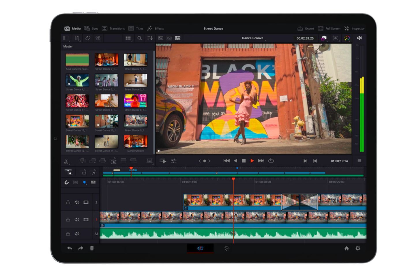Click the 01:00:19:14 timecode field
The image size is (412, 275).
click(x=339, y=161)
